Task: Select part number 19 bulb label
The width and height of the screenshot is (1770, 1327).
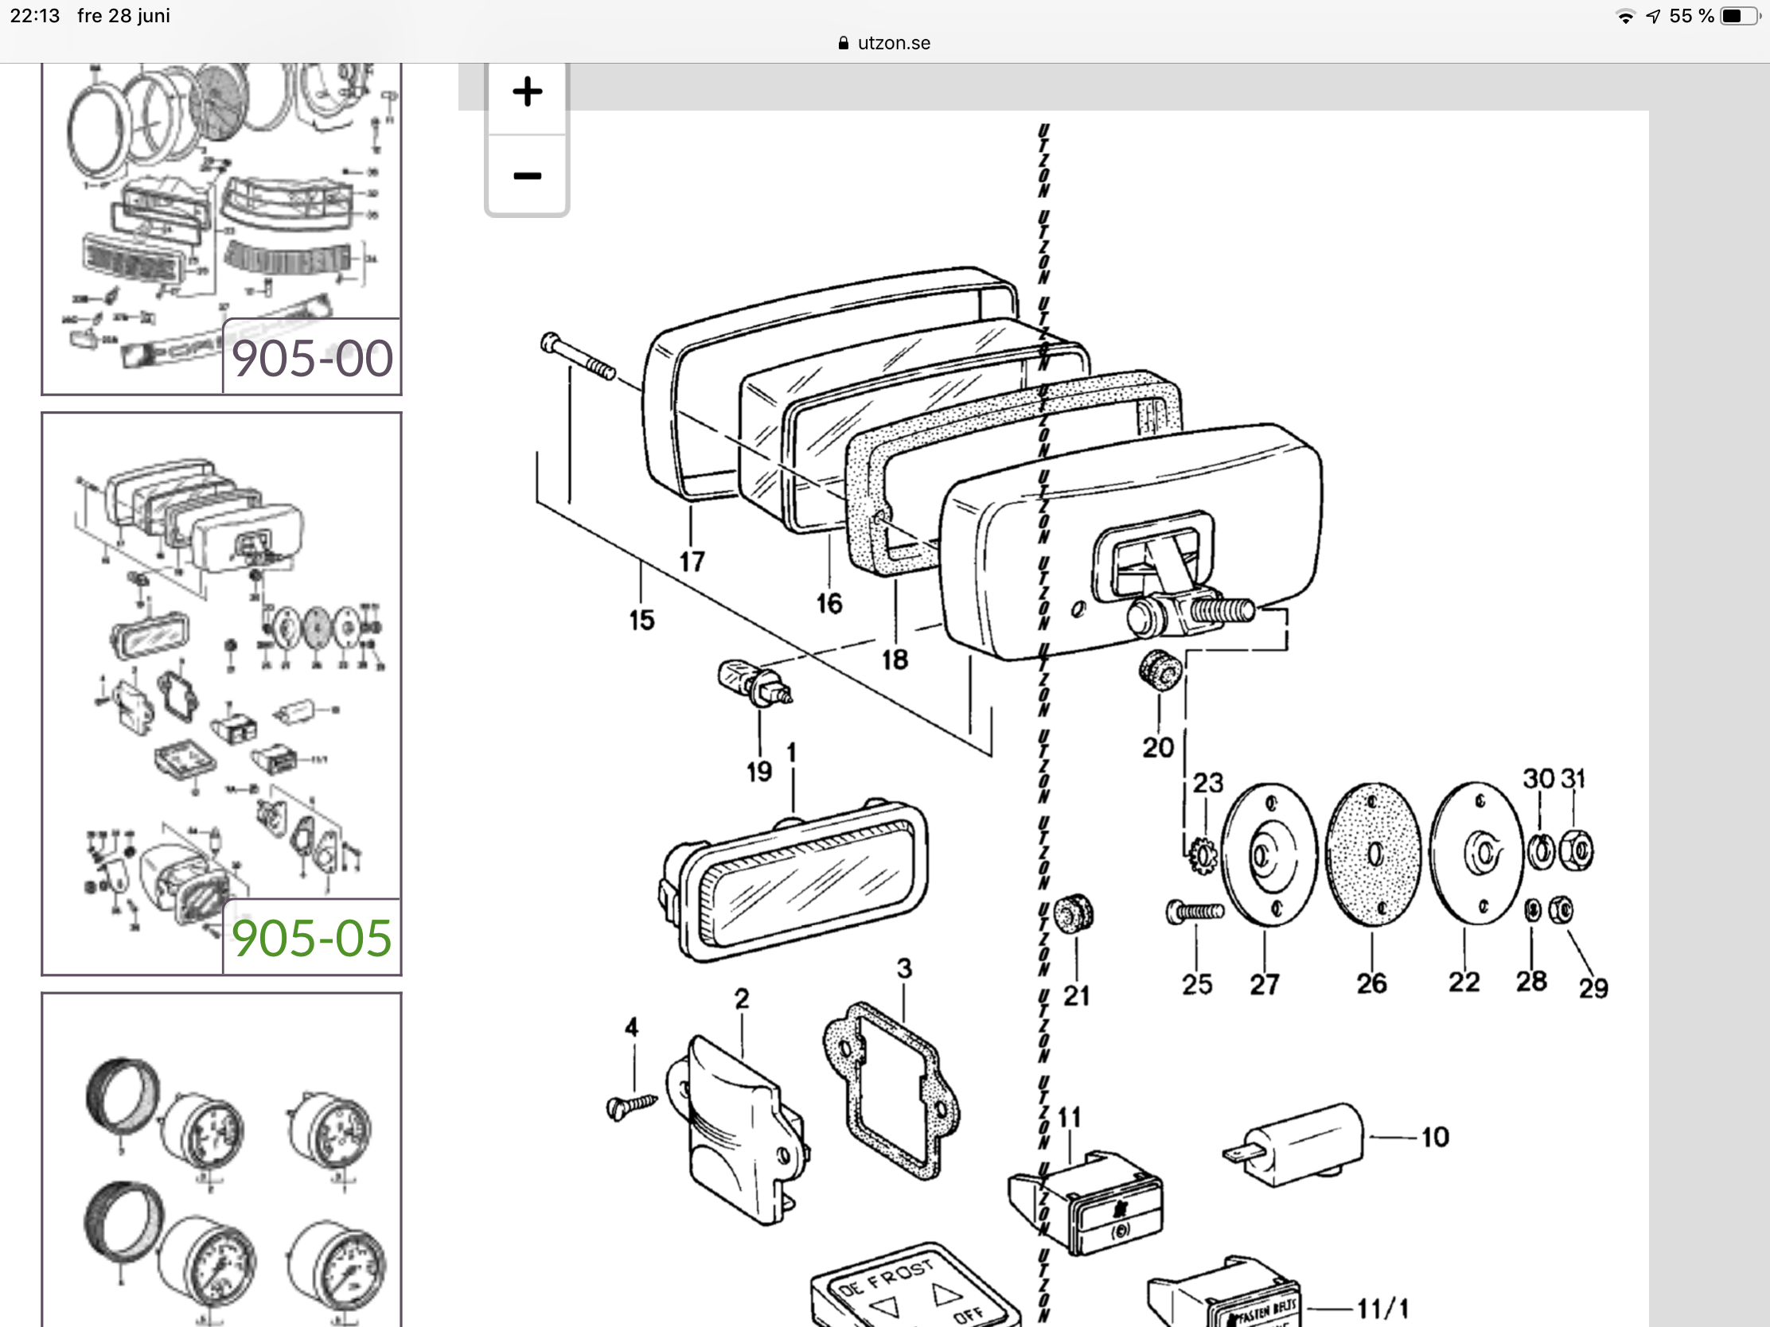Action: coord(759,771)
